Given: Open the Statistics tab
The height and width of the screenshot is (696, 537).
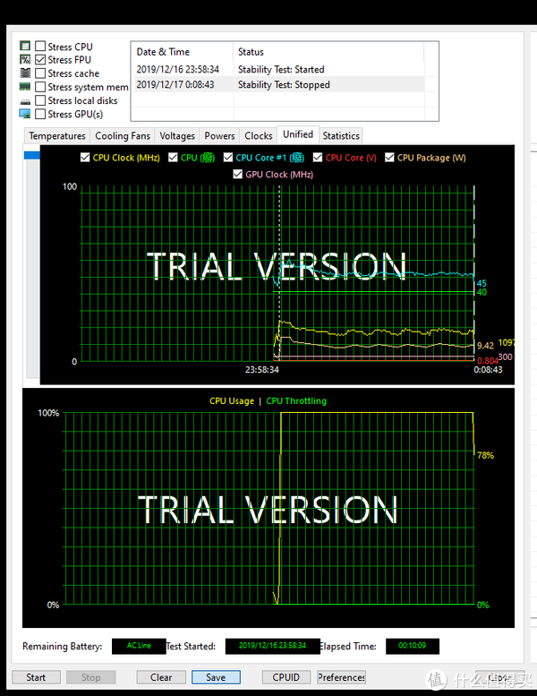Looking at the screenshot, I should (341, 136).
